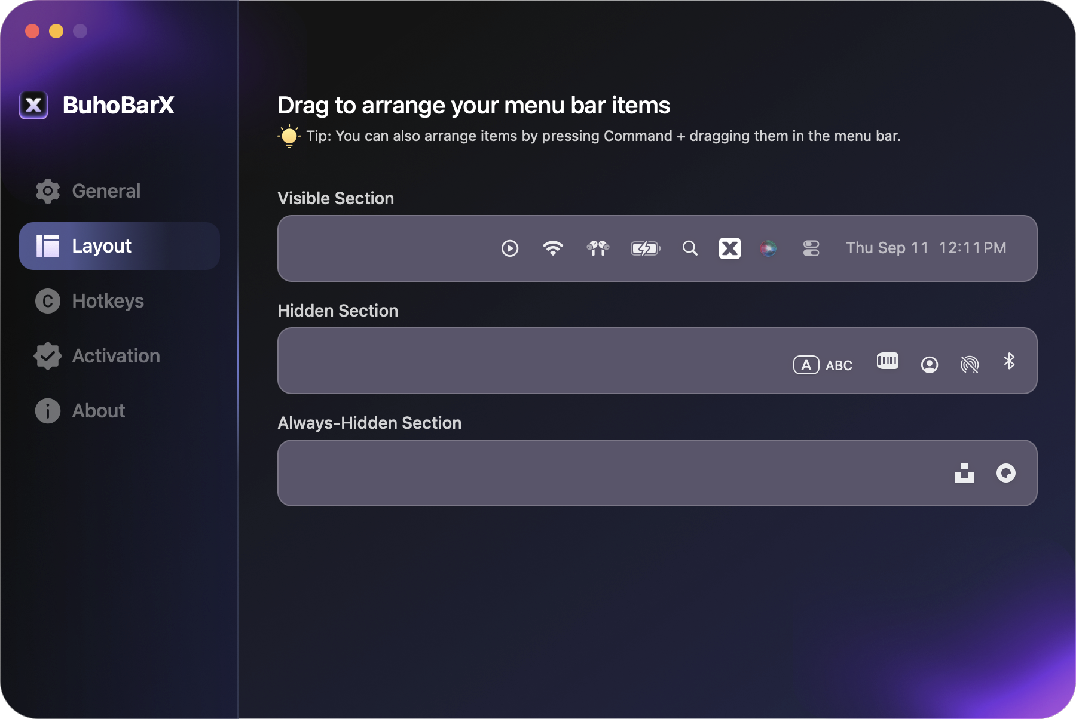
Task: Click the Visible Section heading
Action: click(336, 198)
